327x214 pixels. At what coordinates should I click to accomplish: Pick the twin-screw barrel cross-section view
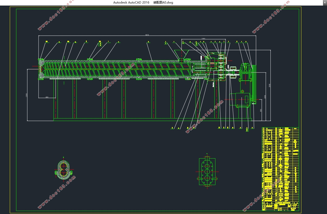(64, 170)
